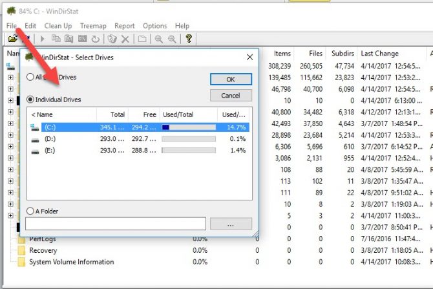Click the C: drive icon in drive list
This screenshot has height=289, width=433.
pyautogui.click(x=35, y=127)
